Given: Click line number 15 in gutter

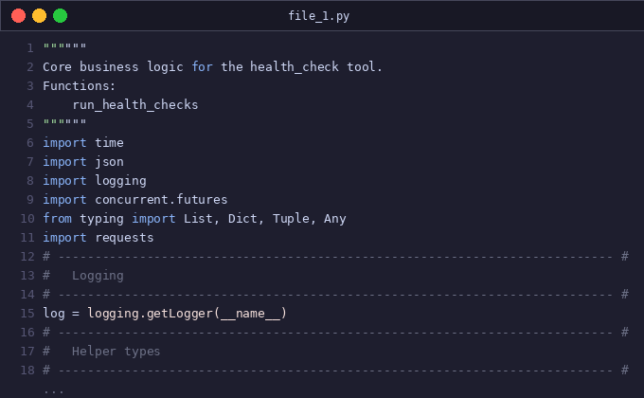Looking at the screenshot, I should pyautogui.click(x=27, y=314).
